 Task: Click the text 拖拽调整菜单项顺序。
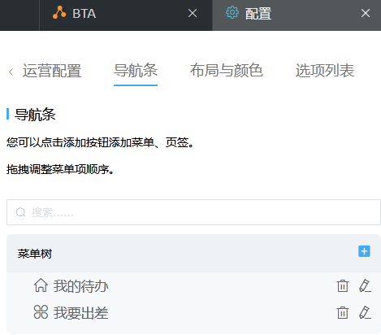(x=60, y=169)
